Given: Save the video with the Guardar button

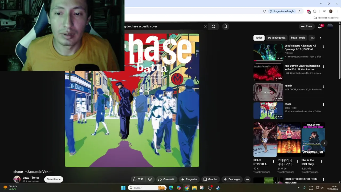Looking at the screenshot, I should 210,179.
